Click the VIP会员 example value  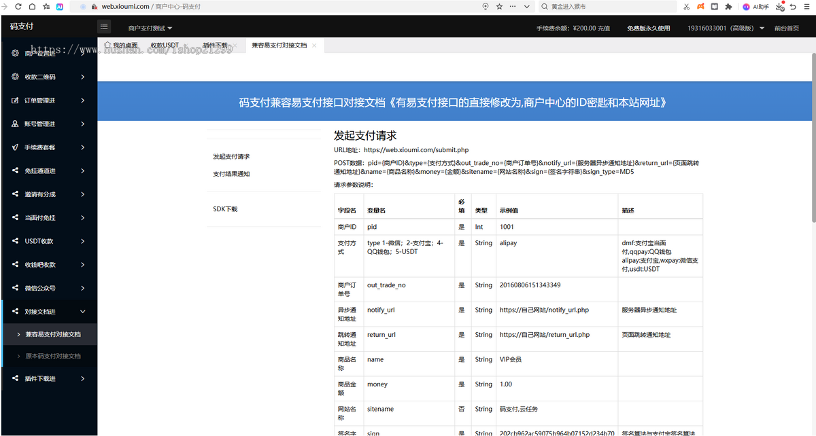pyautogui.click(x=511, y=359)
